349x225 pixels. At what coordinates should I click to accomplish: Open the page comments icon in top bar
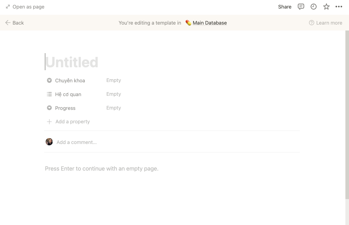click(300, 7)
